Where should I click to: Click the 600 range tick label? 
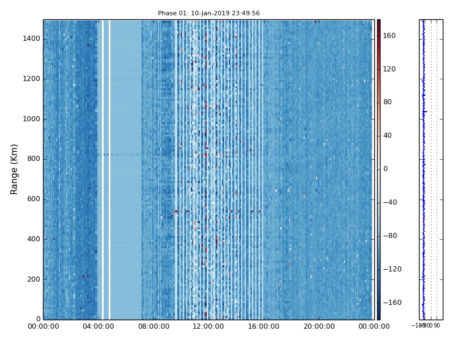point(33,199)
